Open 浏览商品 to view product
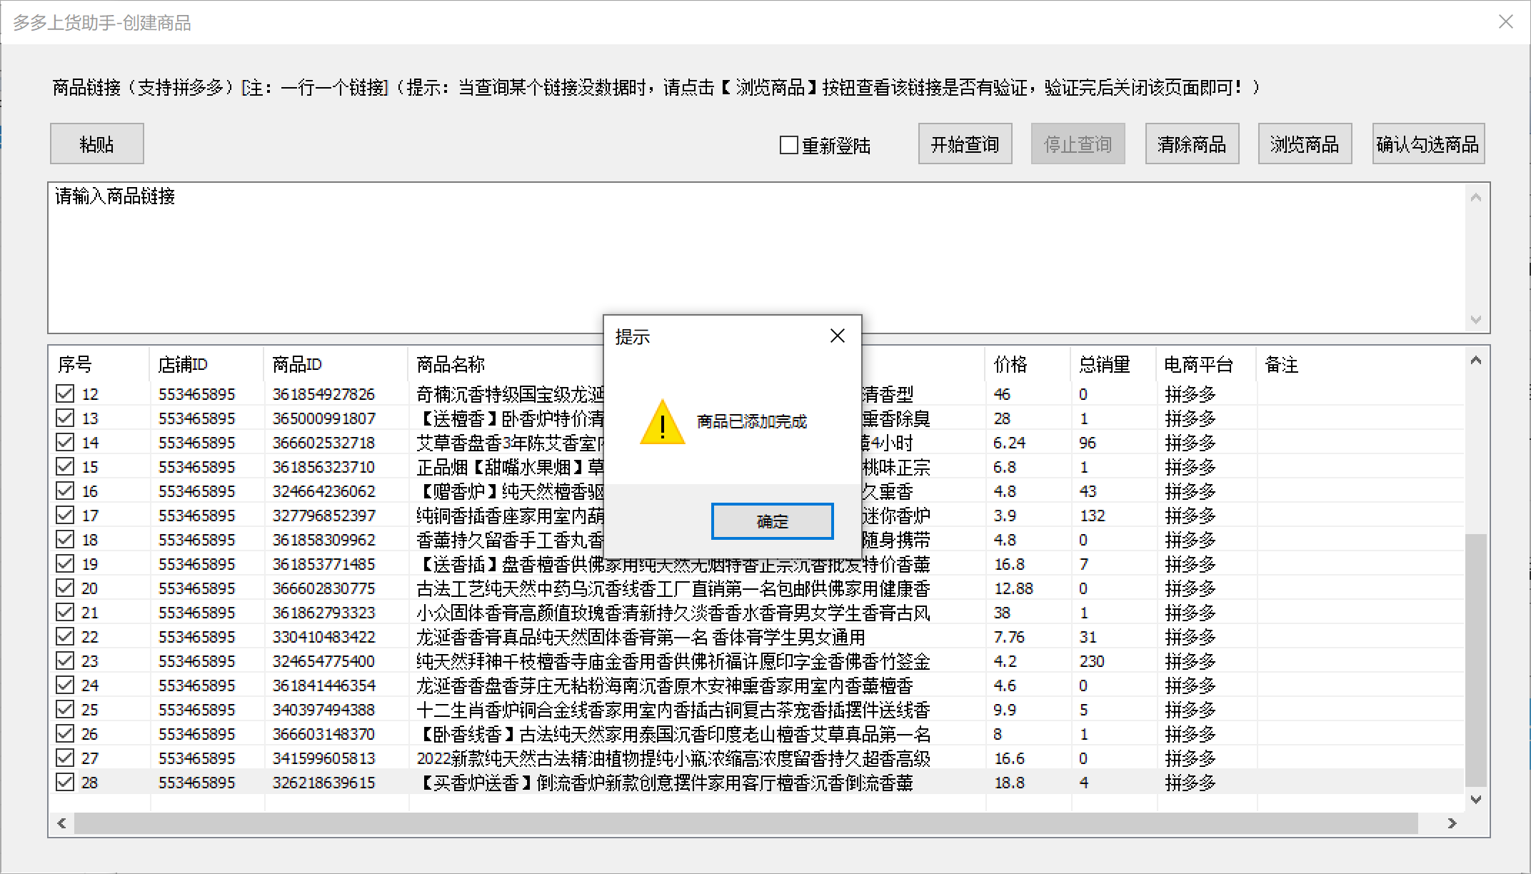Image resolution: width=1531 pixels, height=874 pixels. (x=1304, y=144)
